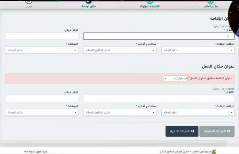Image resolution: width=239 pixels, height=154 pixels.
Task: Open the residence الجهة dropdown (اختيار الجهة)
Action: (x=198, y=50)
